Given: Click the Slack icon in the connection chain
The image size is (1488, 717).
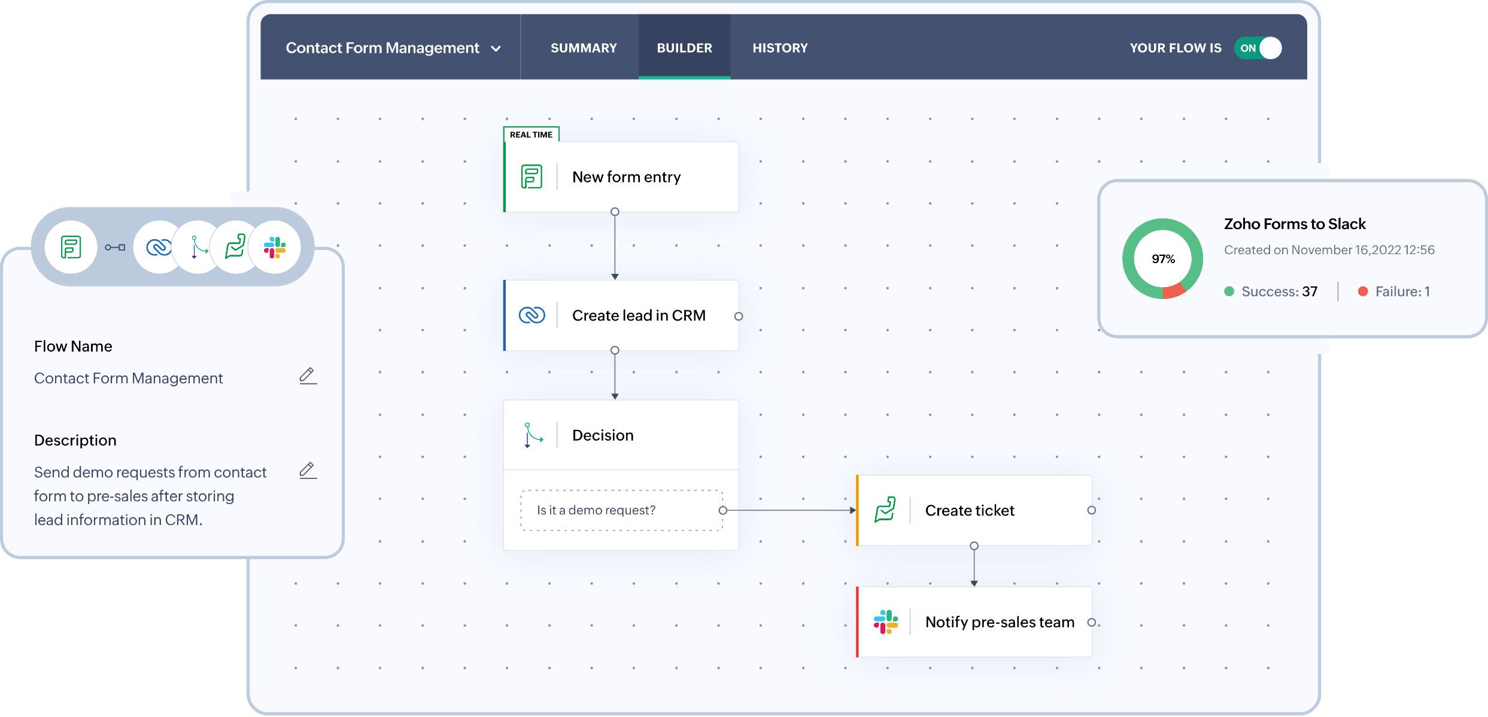Looking at the screenshot, I should (275, 246).
